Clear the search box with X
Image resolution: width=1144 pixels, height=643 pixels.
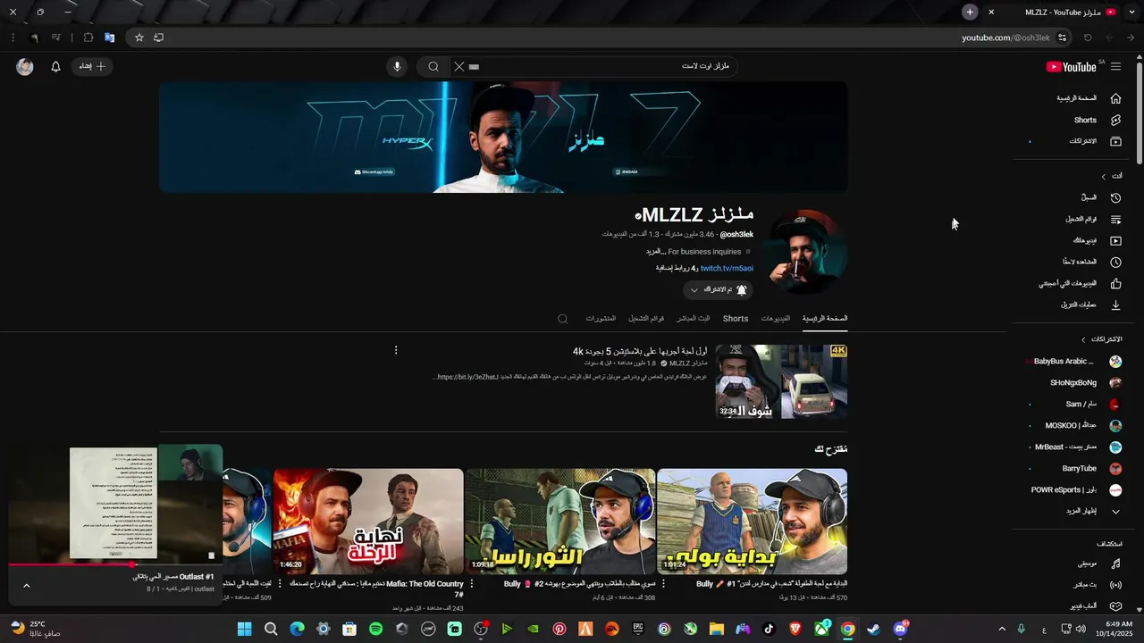click(x=459, y=67)
